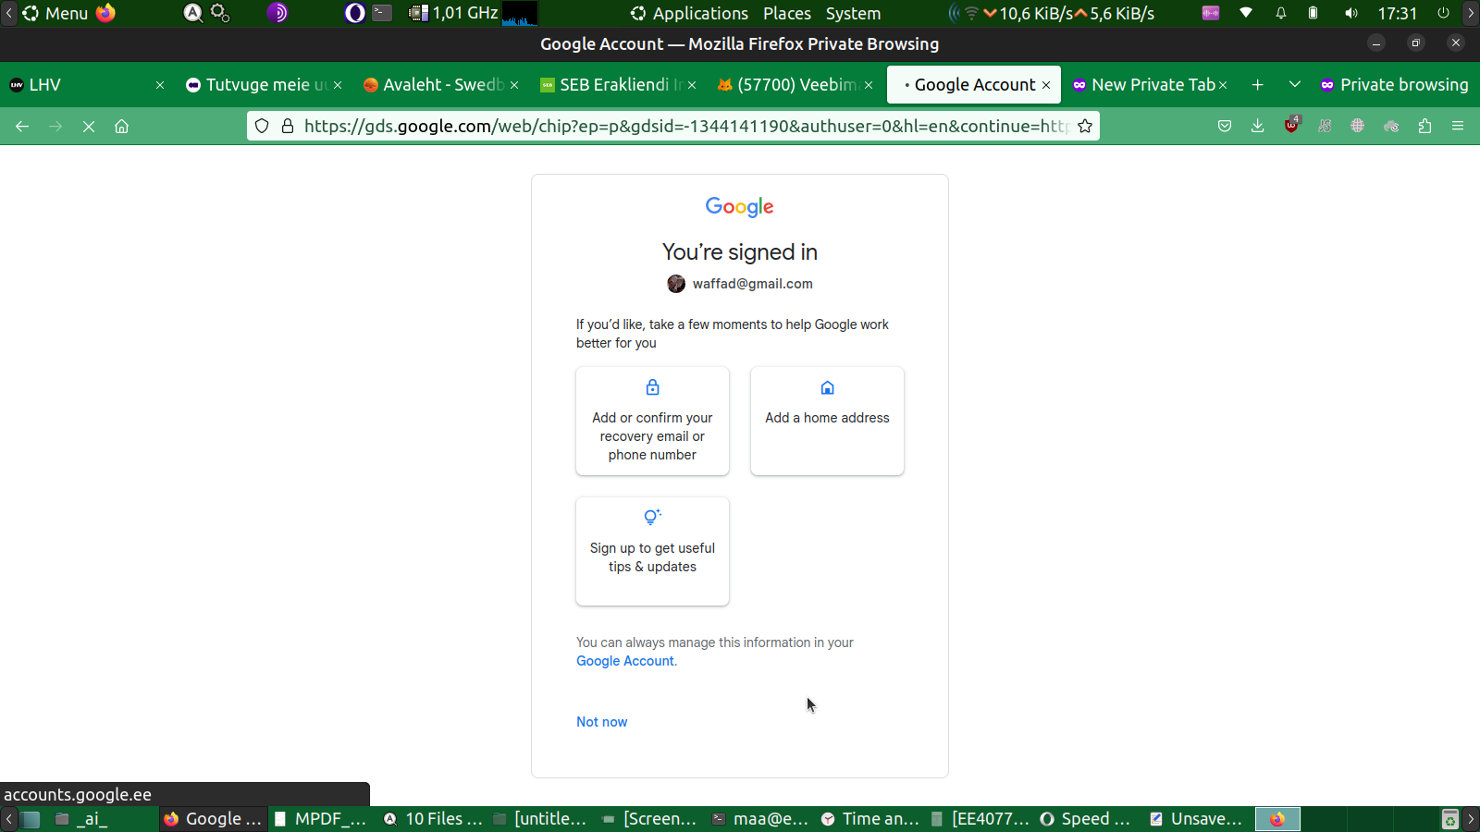Switch to the LHV tab
1480x832 pixels.
[88, 85]
